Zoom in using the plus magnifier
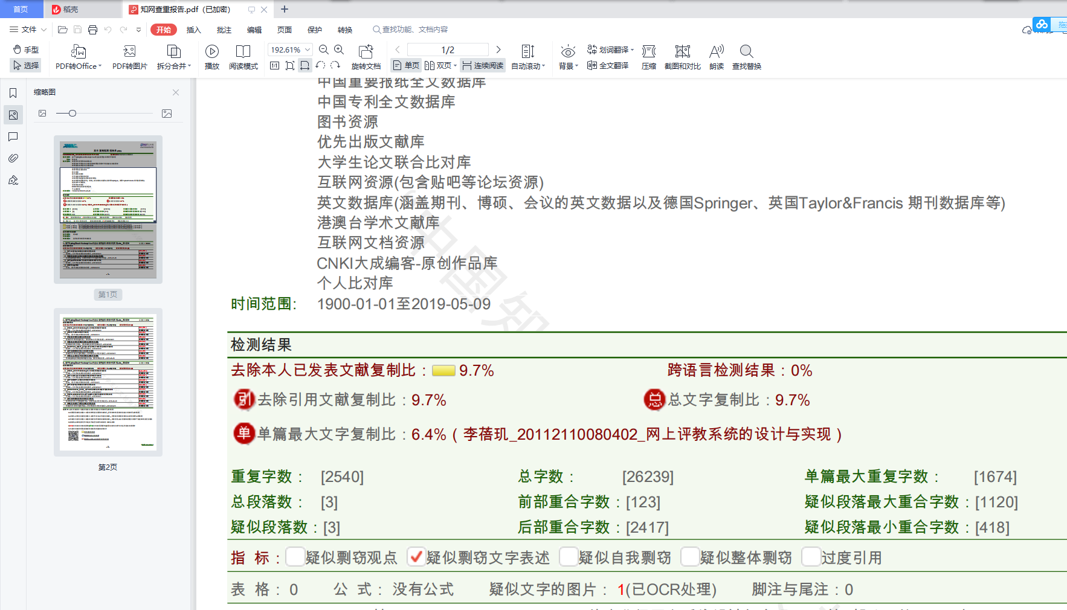Viewport: 1067px width, 610px height. pos(339,50)
